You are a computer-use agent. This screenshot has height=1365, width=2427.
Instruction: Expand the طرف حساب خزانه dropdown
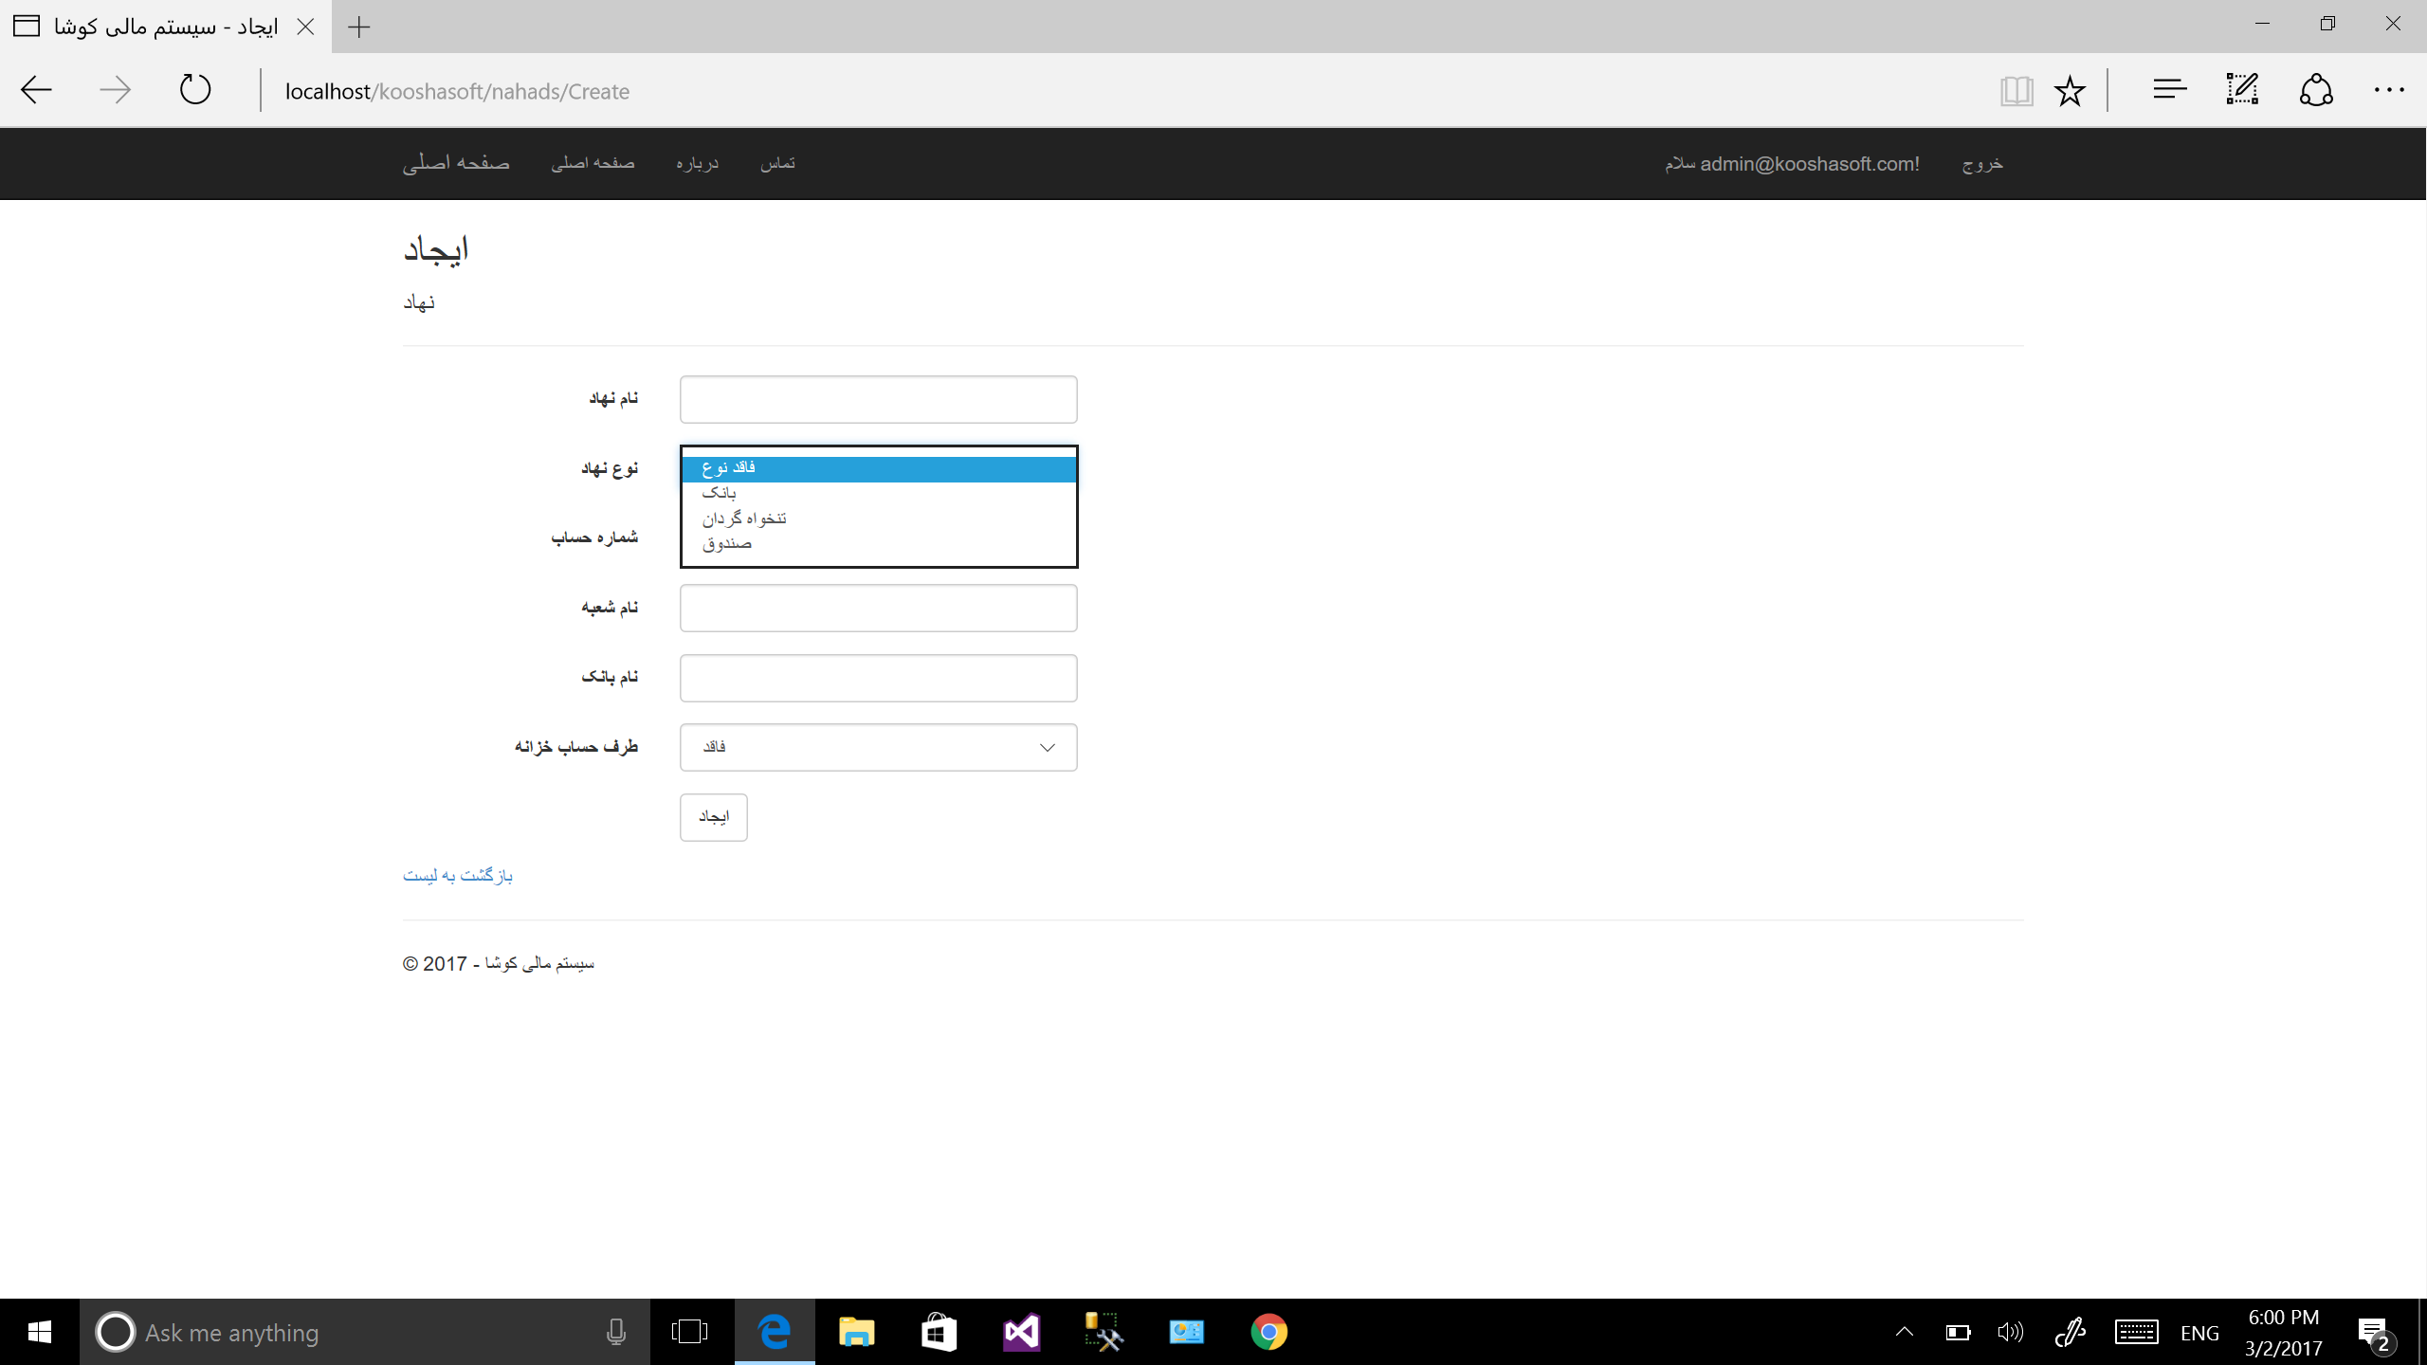click(878, 747)
